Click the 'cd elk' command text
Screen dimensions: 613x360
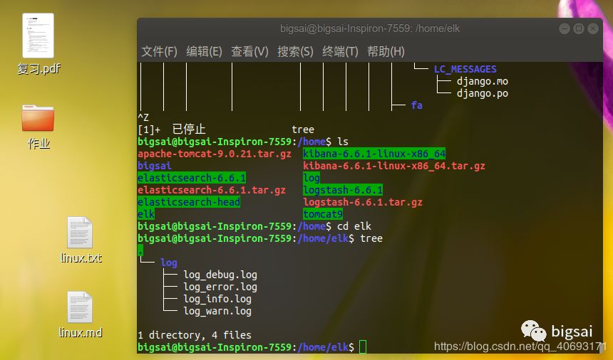click(x=354, y=226)
